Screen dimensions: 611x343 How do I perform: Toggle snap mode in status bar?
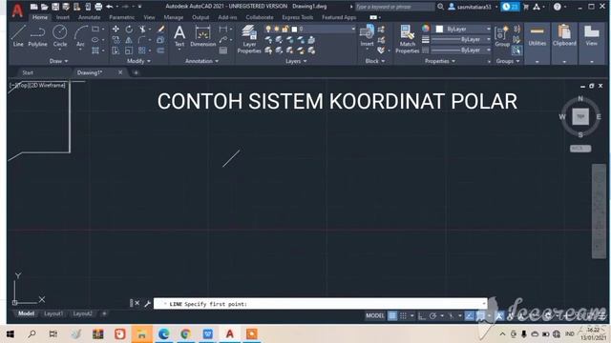(x=403, y=315)
